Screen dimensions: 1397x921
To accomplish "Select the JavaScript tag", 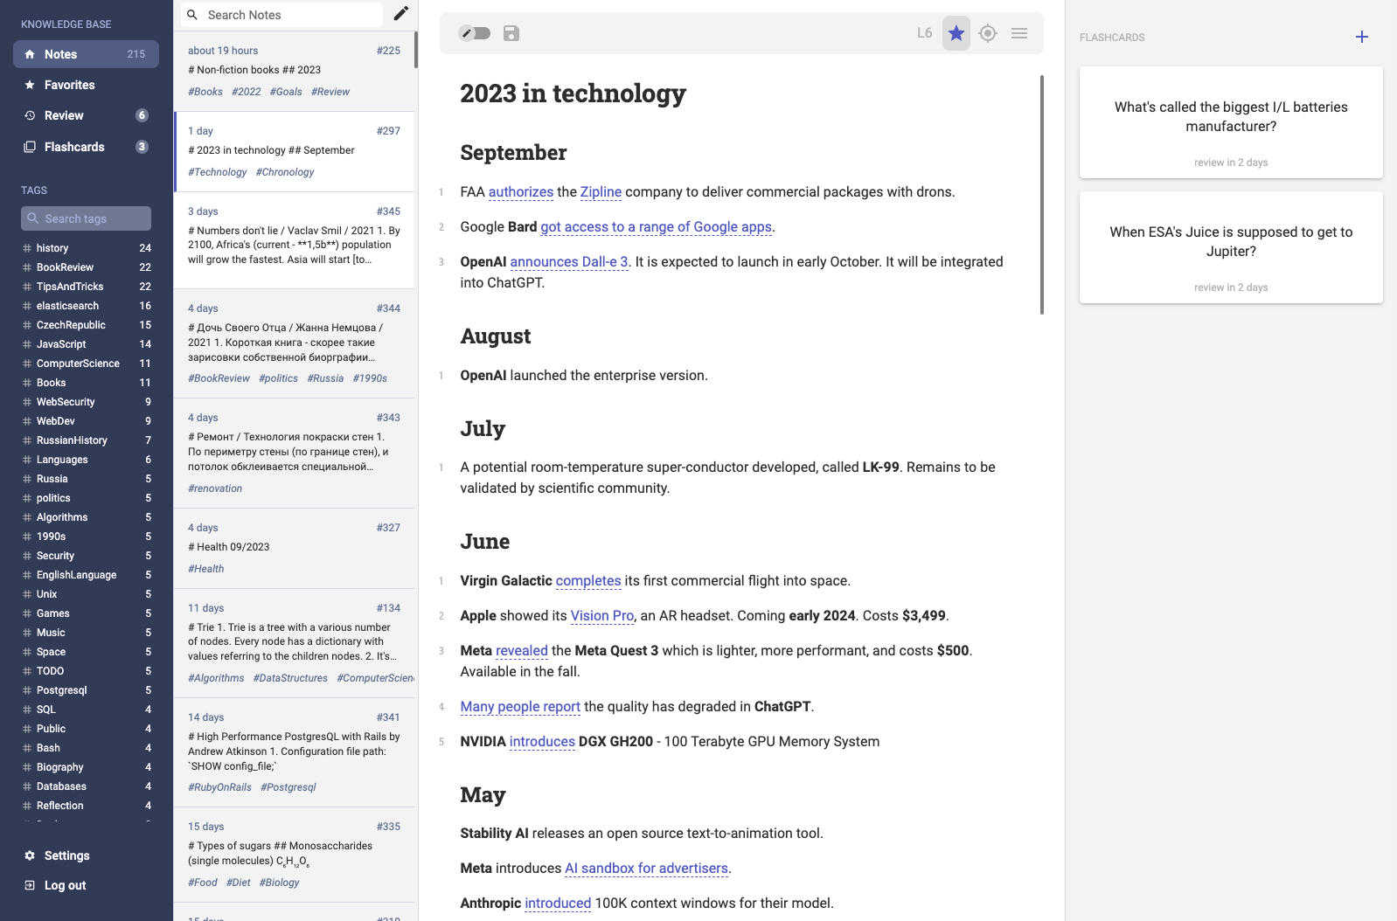I will (87, 344).
